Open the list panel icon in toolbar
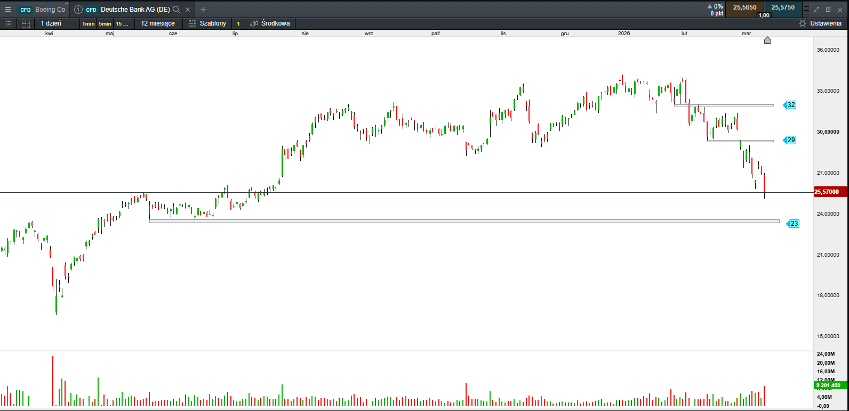The width and height of the screenshot is (849, 411). tap(9, 23)
